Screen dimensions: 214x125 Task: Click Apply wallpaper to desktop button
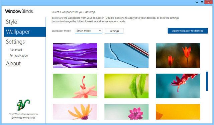pyautogui.click(x=188, y=31)
